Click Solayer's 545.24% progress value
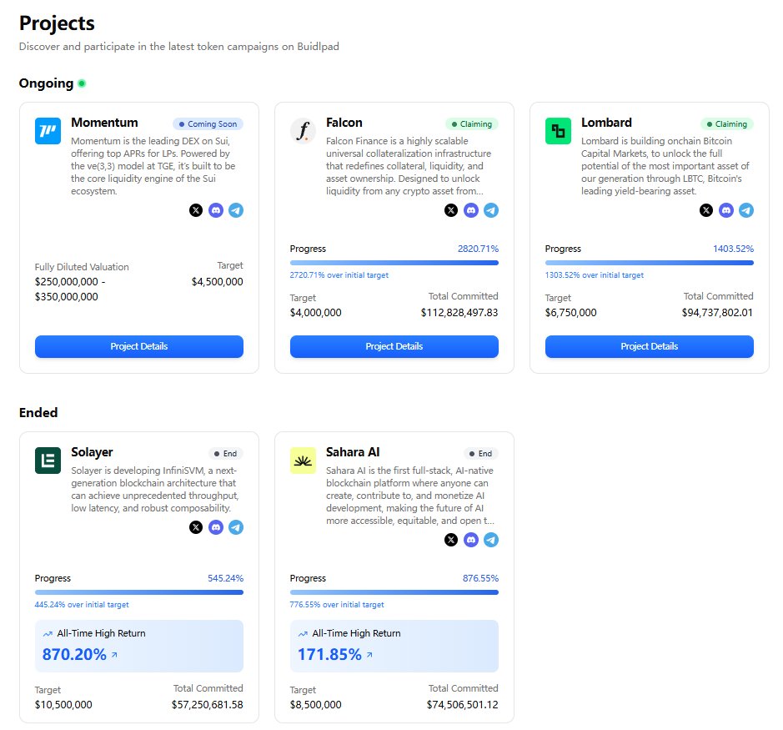This screenshot has width=783, height=730. [x=225, y=578]
